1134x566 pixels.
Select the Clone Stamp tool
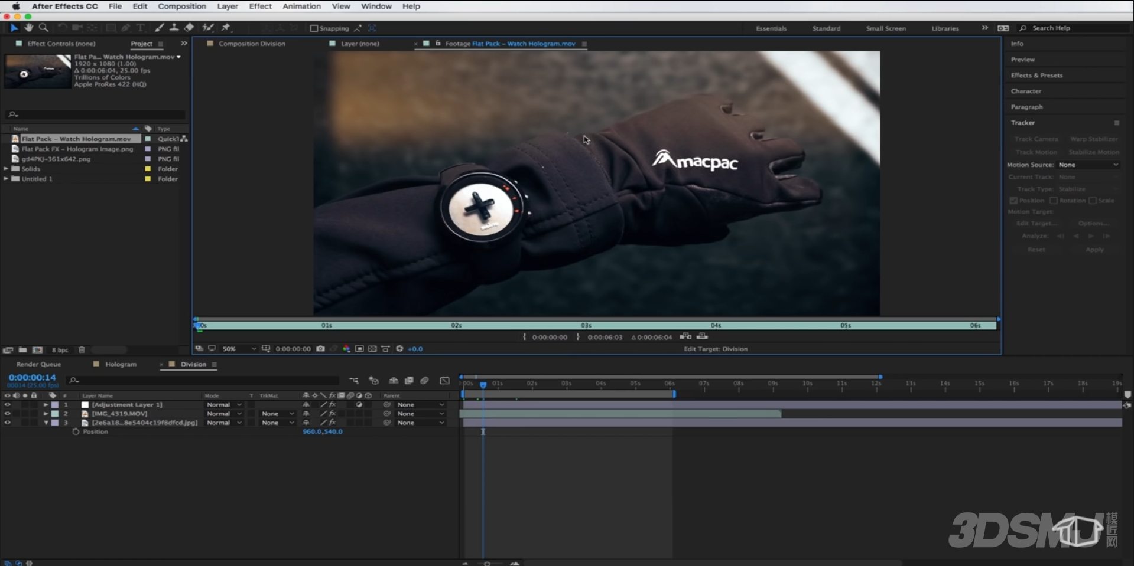click(174, 28)
